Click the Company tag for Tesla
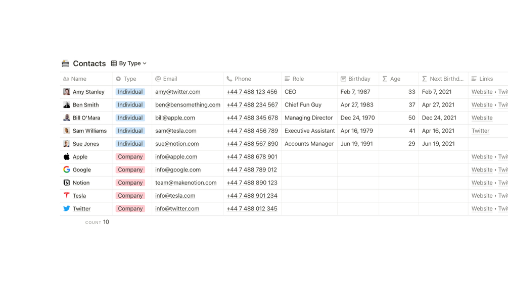Viewport: 508px width, 285px height. coord(130,196)
